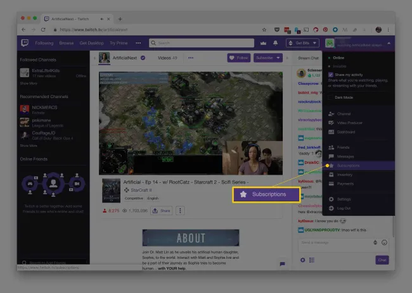
Task: Click the header More ellipsis menu
Action: click(138, 43)
